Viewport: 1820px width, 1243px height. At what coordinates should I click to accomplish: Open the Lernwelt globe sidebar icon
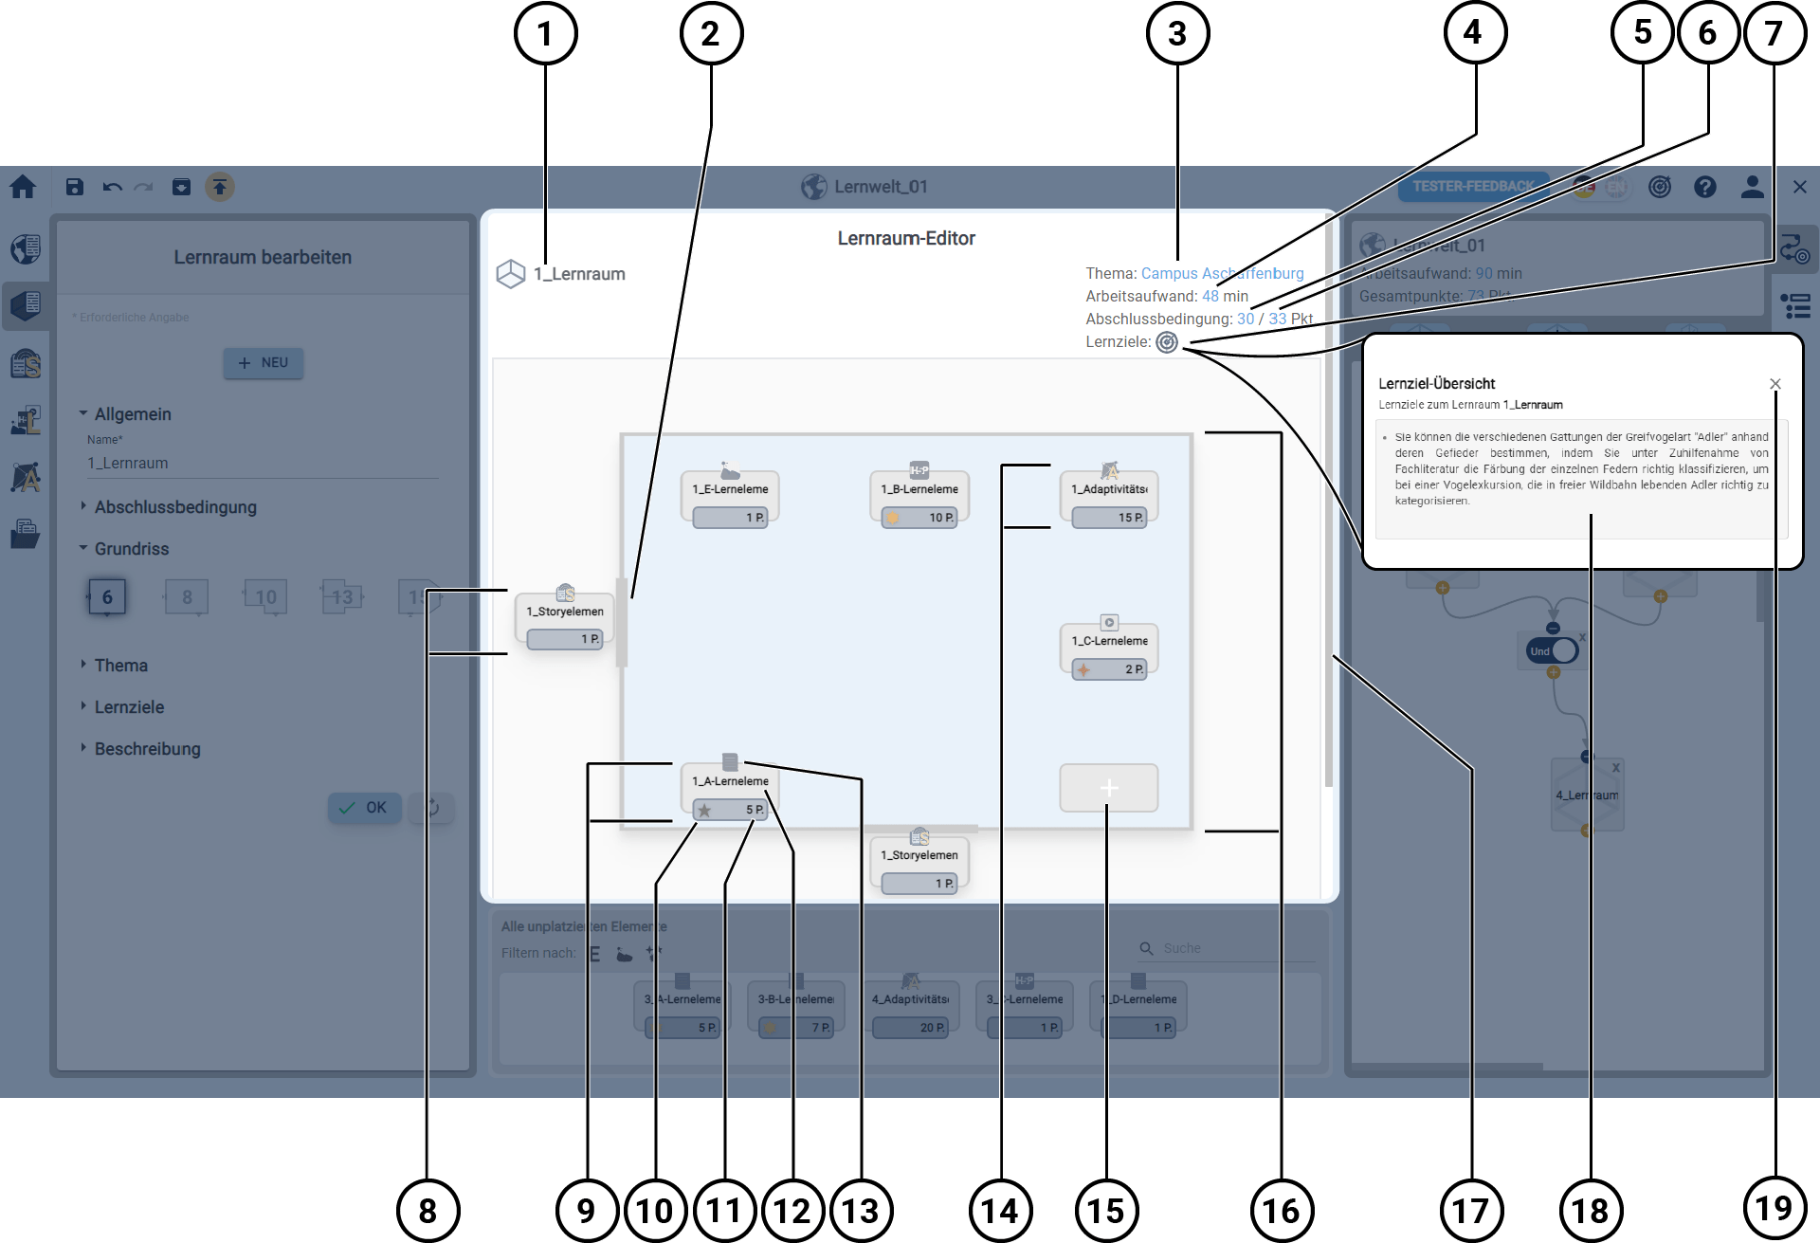click(26, 249)
